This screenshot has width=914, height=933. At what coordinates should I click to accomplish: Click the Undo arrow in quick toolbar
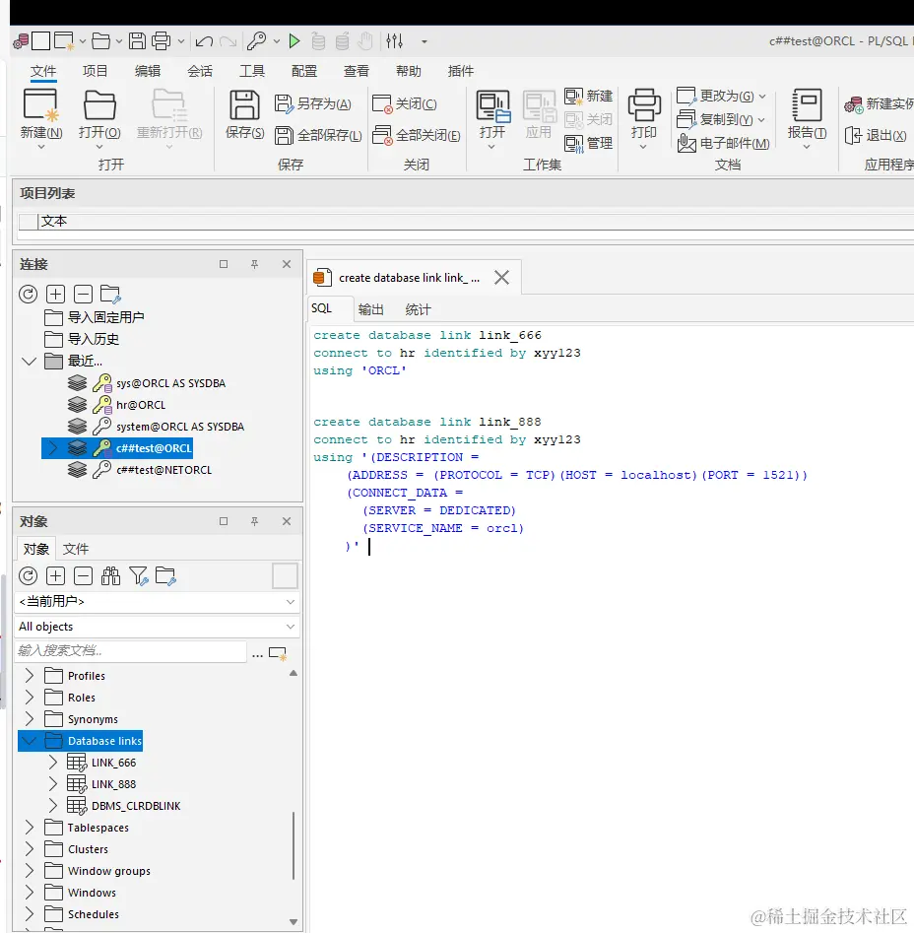click(x=204, y=41)
